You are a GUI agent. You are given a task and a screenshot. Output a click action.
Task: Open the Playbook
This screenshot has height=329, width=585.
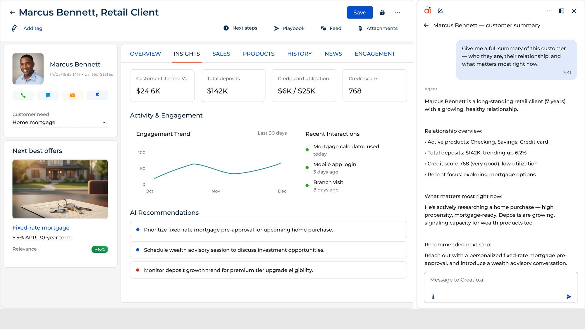289,28
